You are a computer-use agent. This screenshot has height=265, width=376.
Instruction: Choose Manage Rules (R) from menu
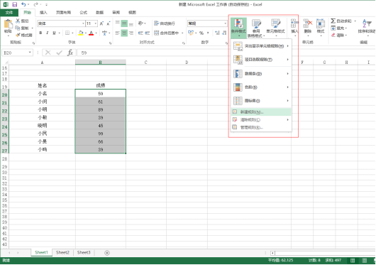tap(261, 127)
